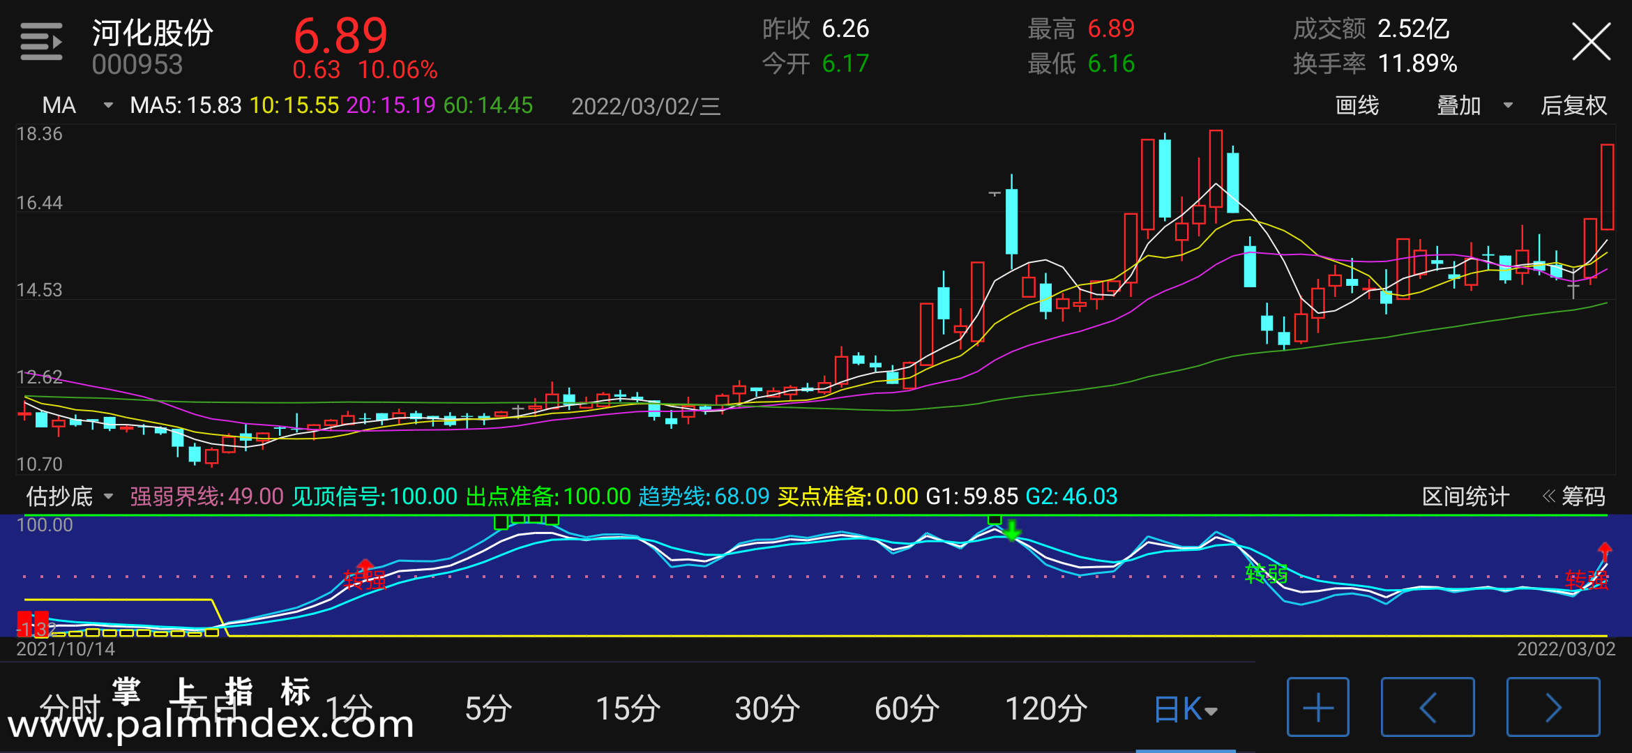Switch to the 5分 period tab

488,708
